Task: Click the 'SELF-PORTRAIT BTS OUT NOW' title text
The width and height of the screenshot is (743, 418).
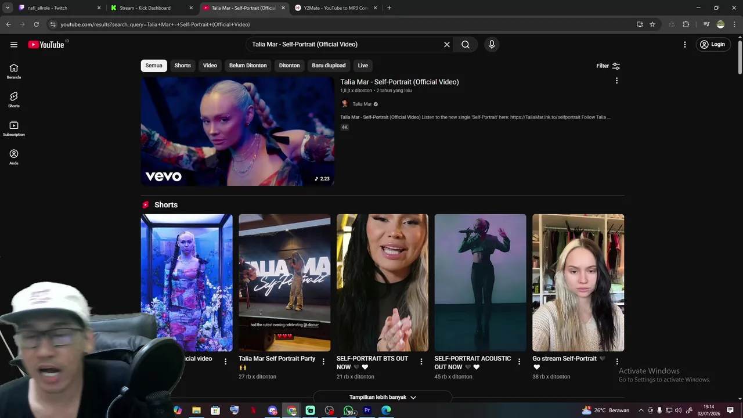Action: pyautogui.click(x=372, y=363)
